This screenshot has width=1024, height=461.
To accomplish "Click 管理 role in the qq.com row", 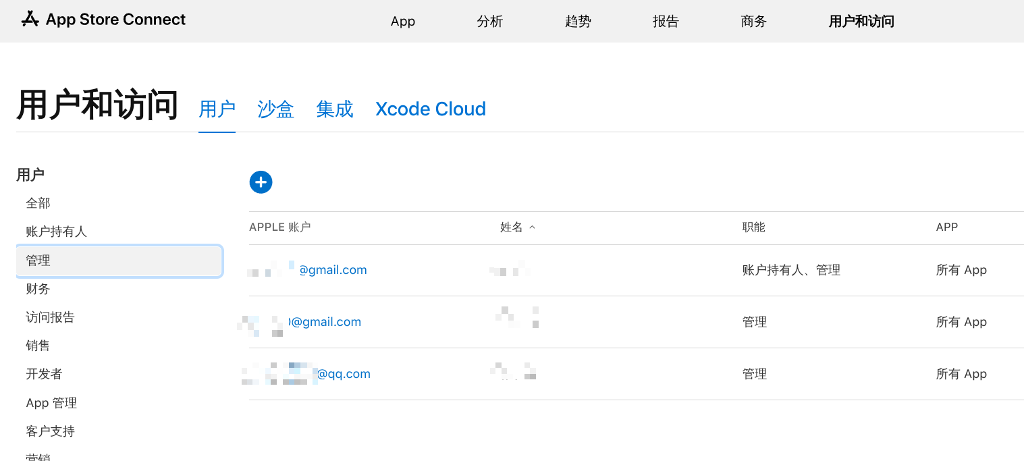I will [755, 374].
